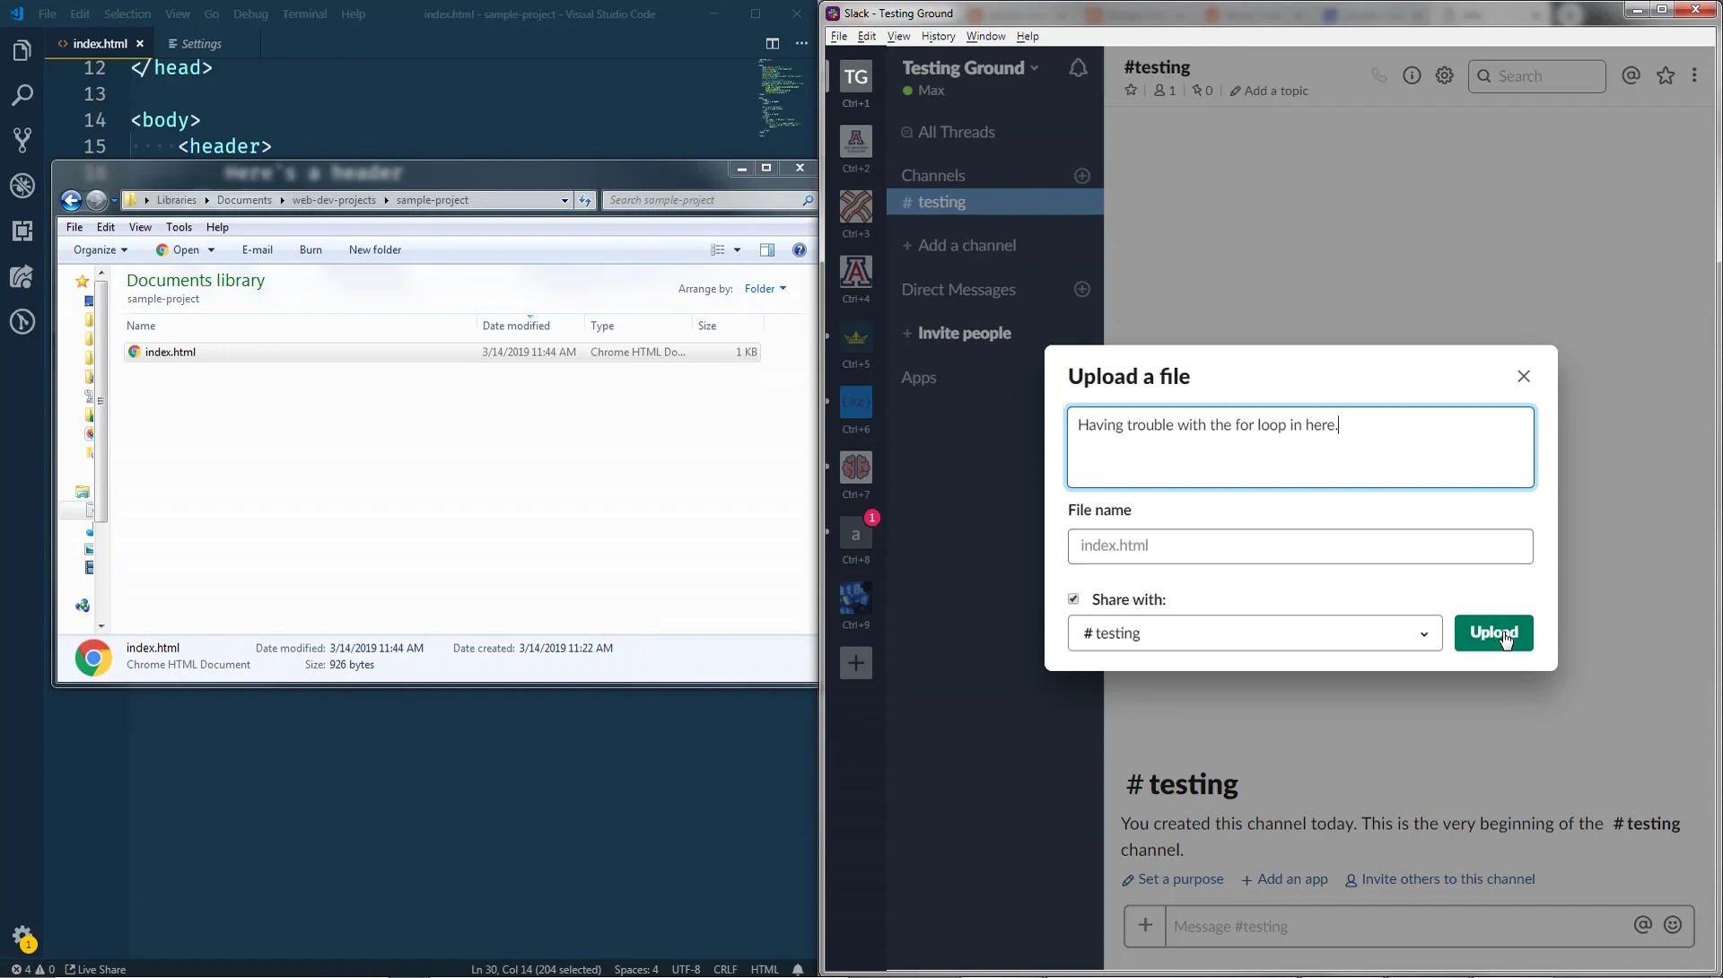Start a call in #testing channel
This screenshot has height=978, width=1723.
pyautogui.click(x=1378, y=75)
